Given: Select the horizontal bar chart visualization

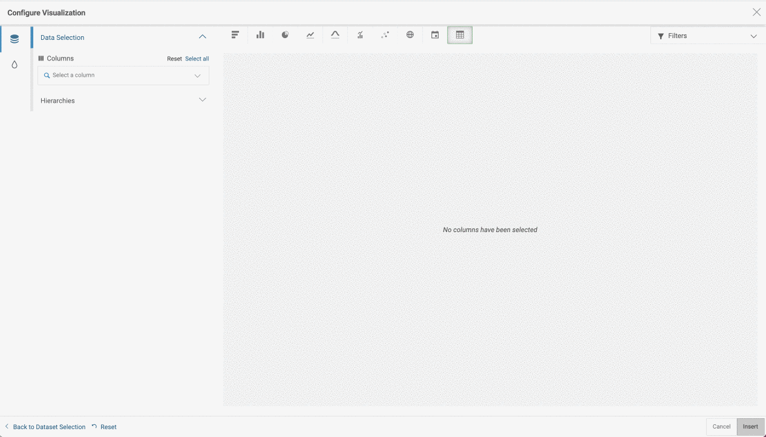Looking at the screenshot, I should [235, 35].
